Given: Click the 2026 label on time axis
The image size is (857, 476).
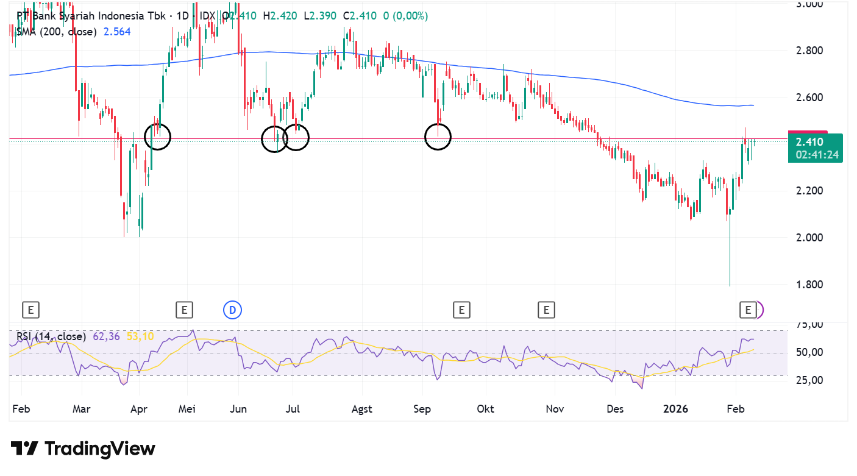Looking at the screenshot, I should click(676, 409).
